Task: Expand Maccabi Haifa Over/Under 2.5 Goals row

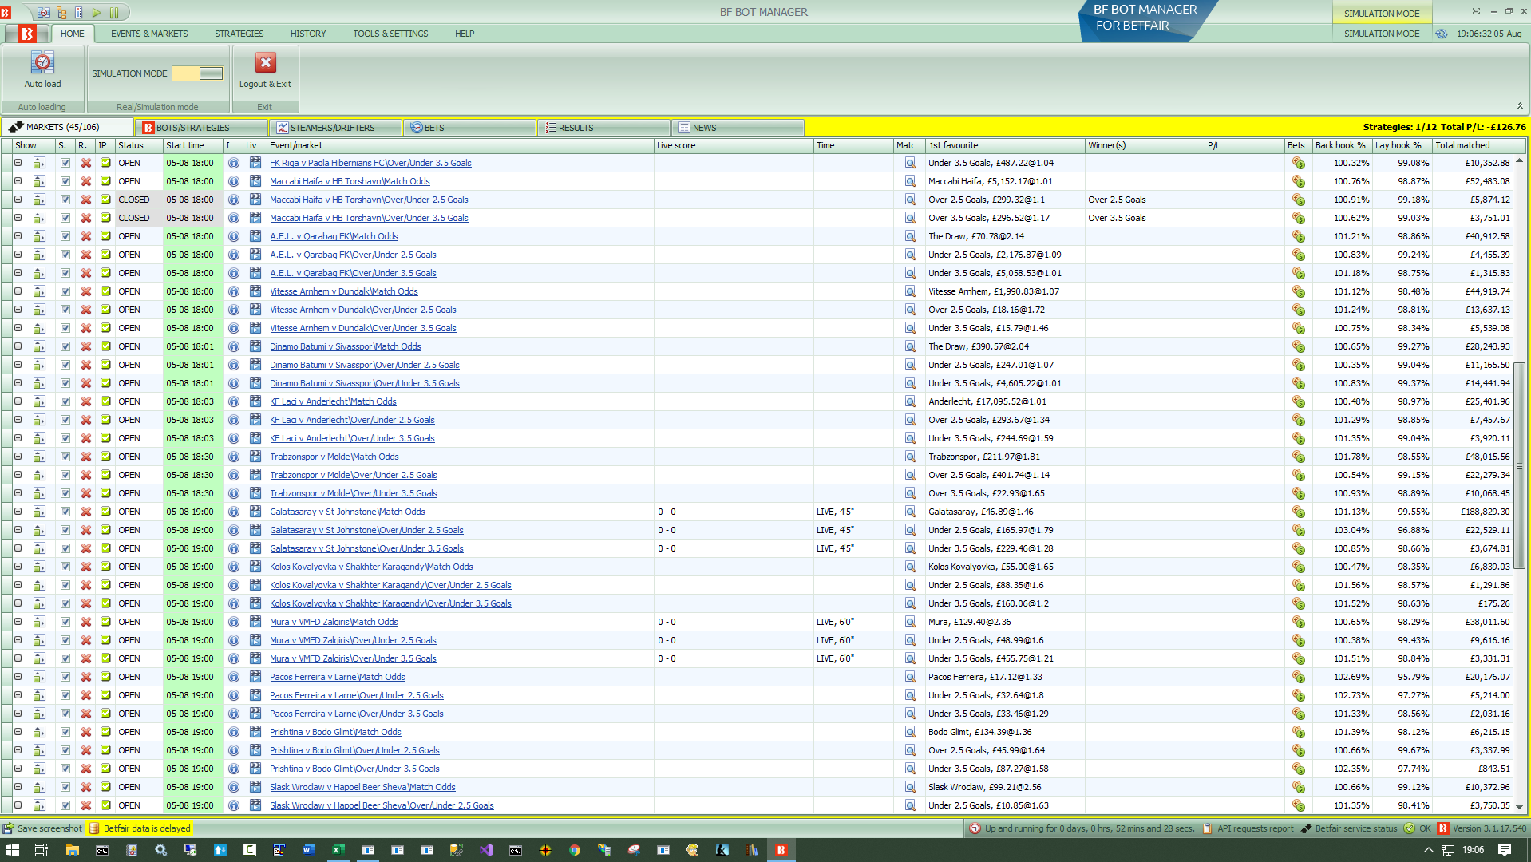Action: click(x=18, y=200)
